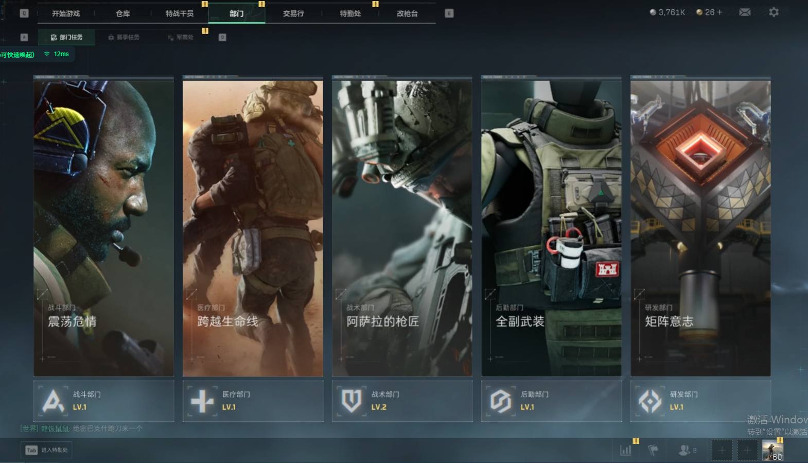Click the network latency wifi icon
808x463 pixels.
47,54
